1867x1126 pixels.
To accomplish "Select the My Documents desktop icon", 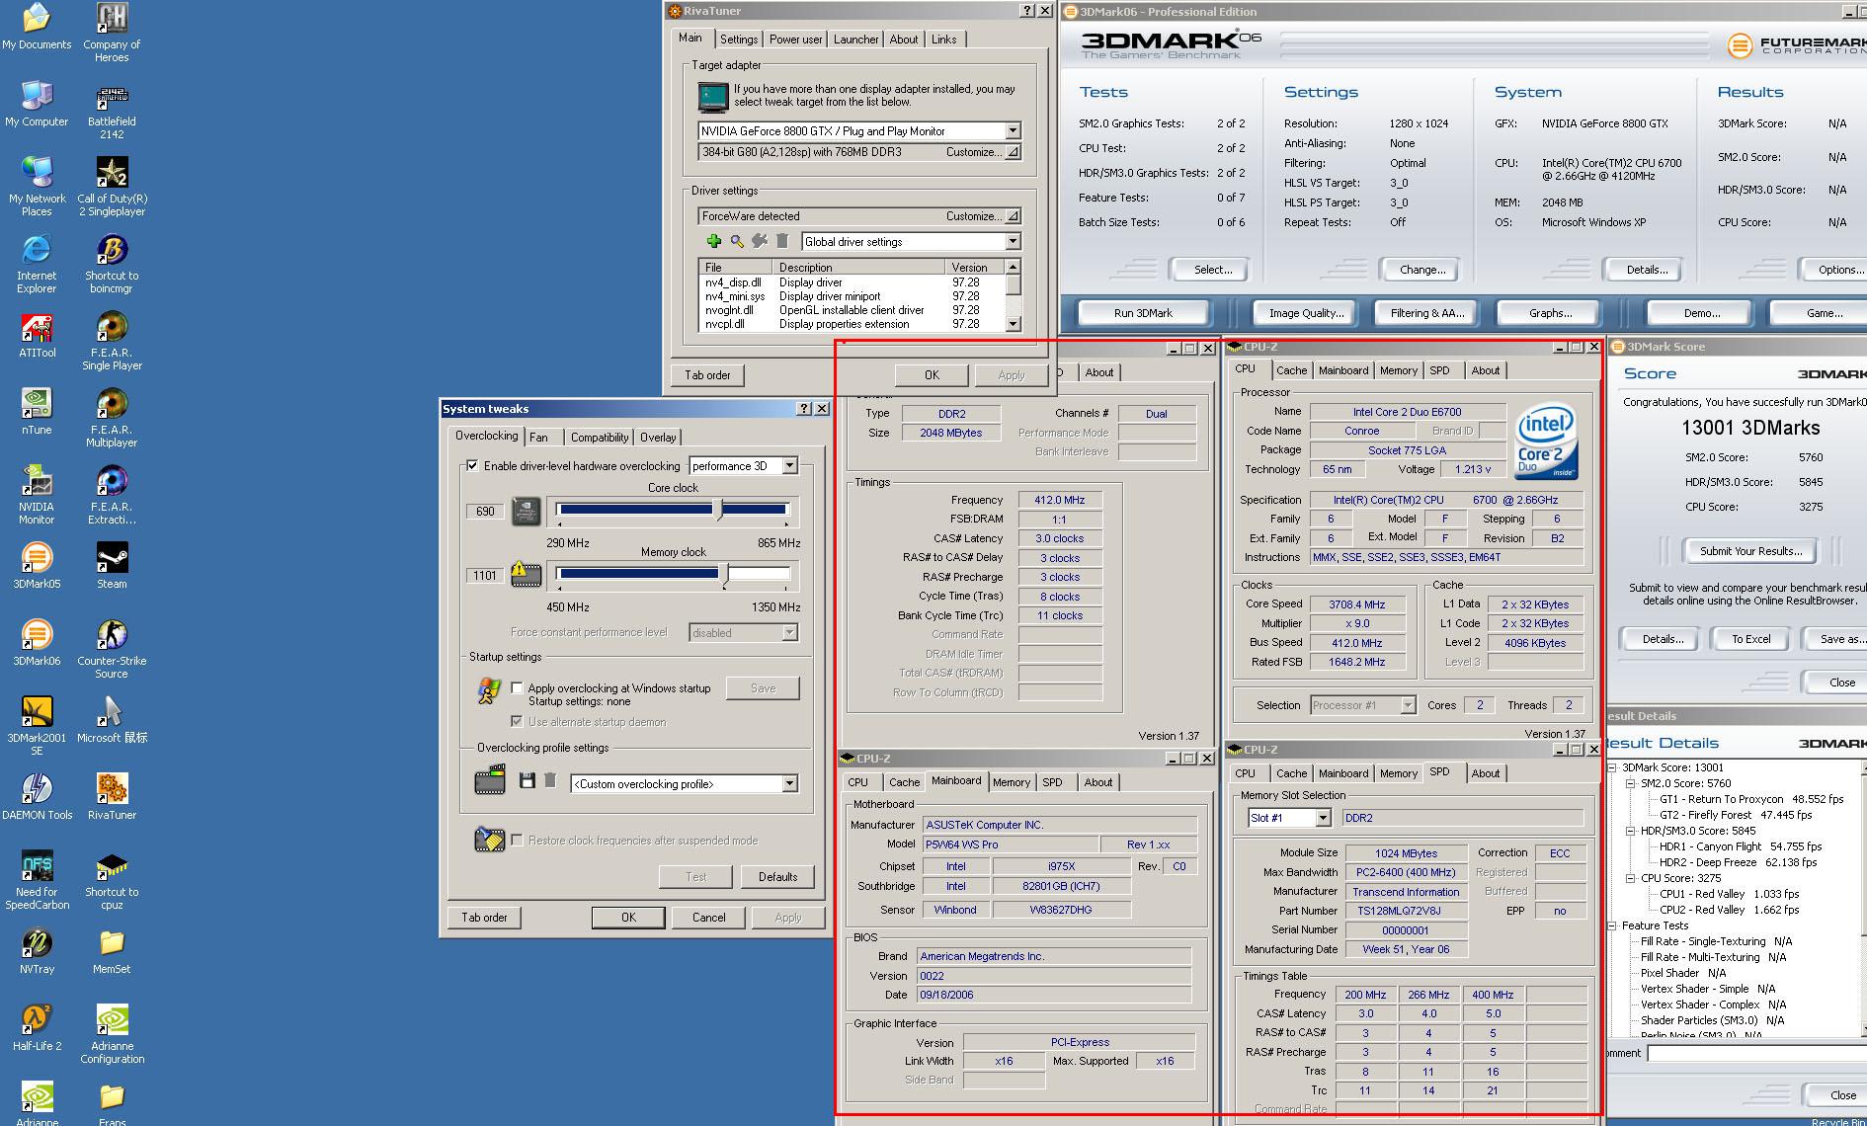I will click(37, 28).
